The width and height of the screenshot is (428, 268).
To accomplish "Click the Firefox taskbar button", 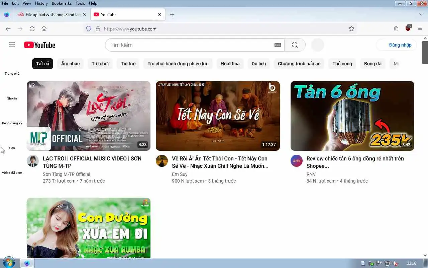I will click(27, 263).
